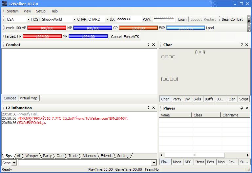Click the ForceATK button
This screenshot has width=252, height=173.
point(131,37)
